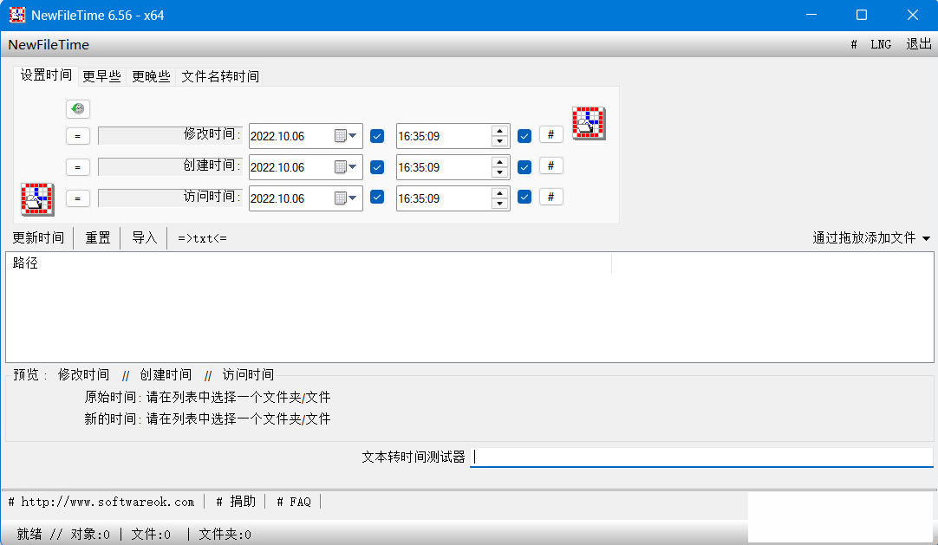Click the =>txt<= toolbar item
Image resolution: width=938 pixels, height=545 pixels.
[x=202, y=237]
